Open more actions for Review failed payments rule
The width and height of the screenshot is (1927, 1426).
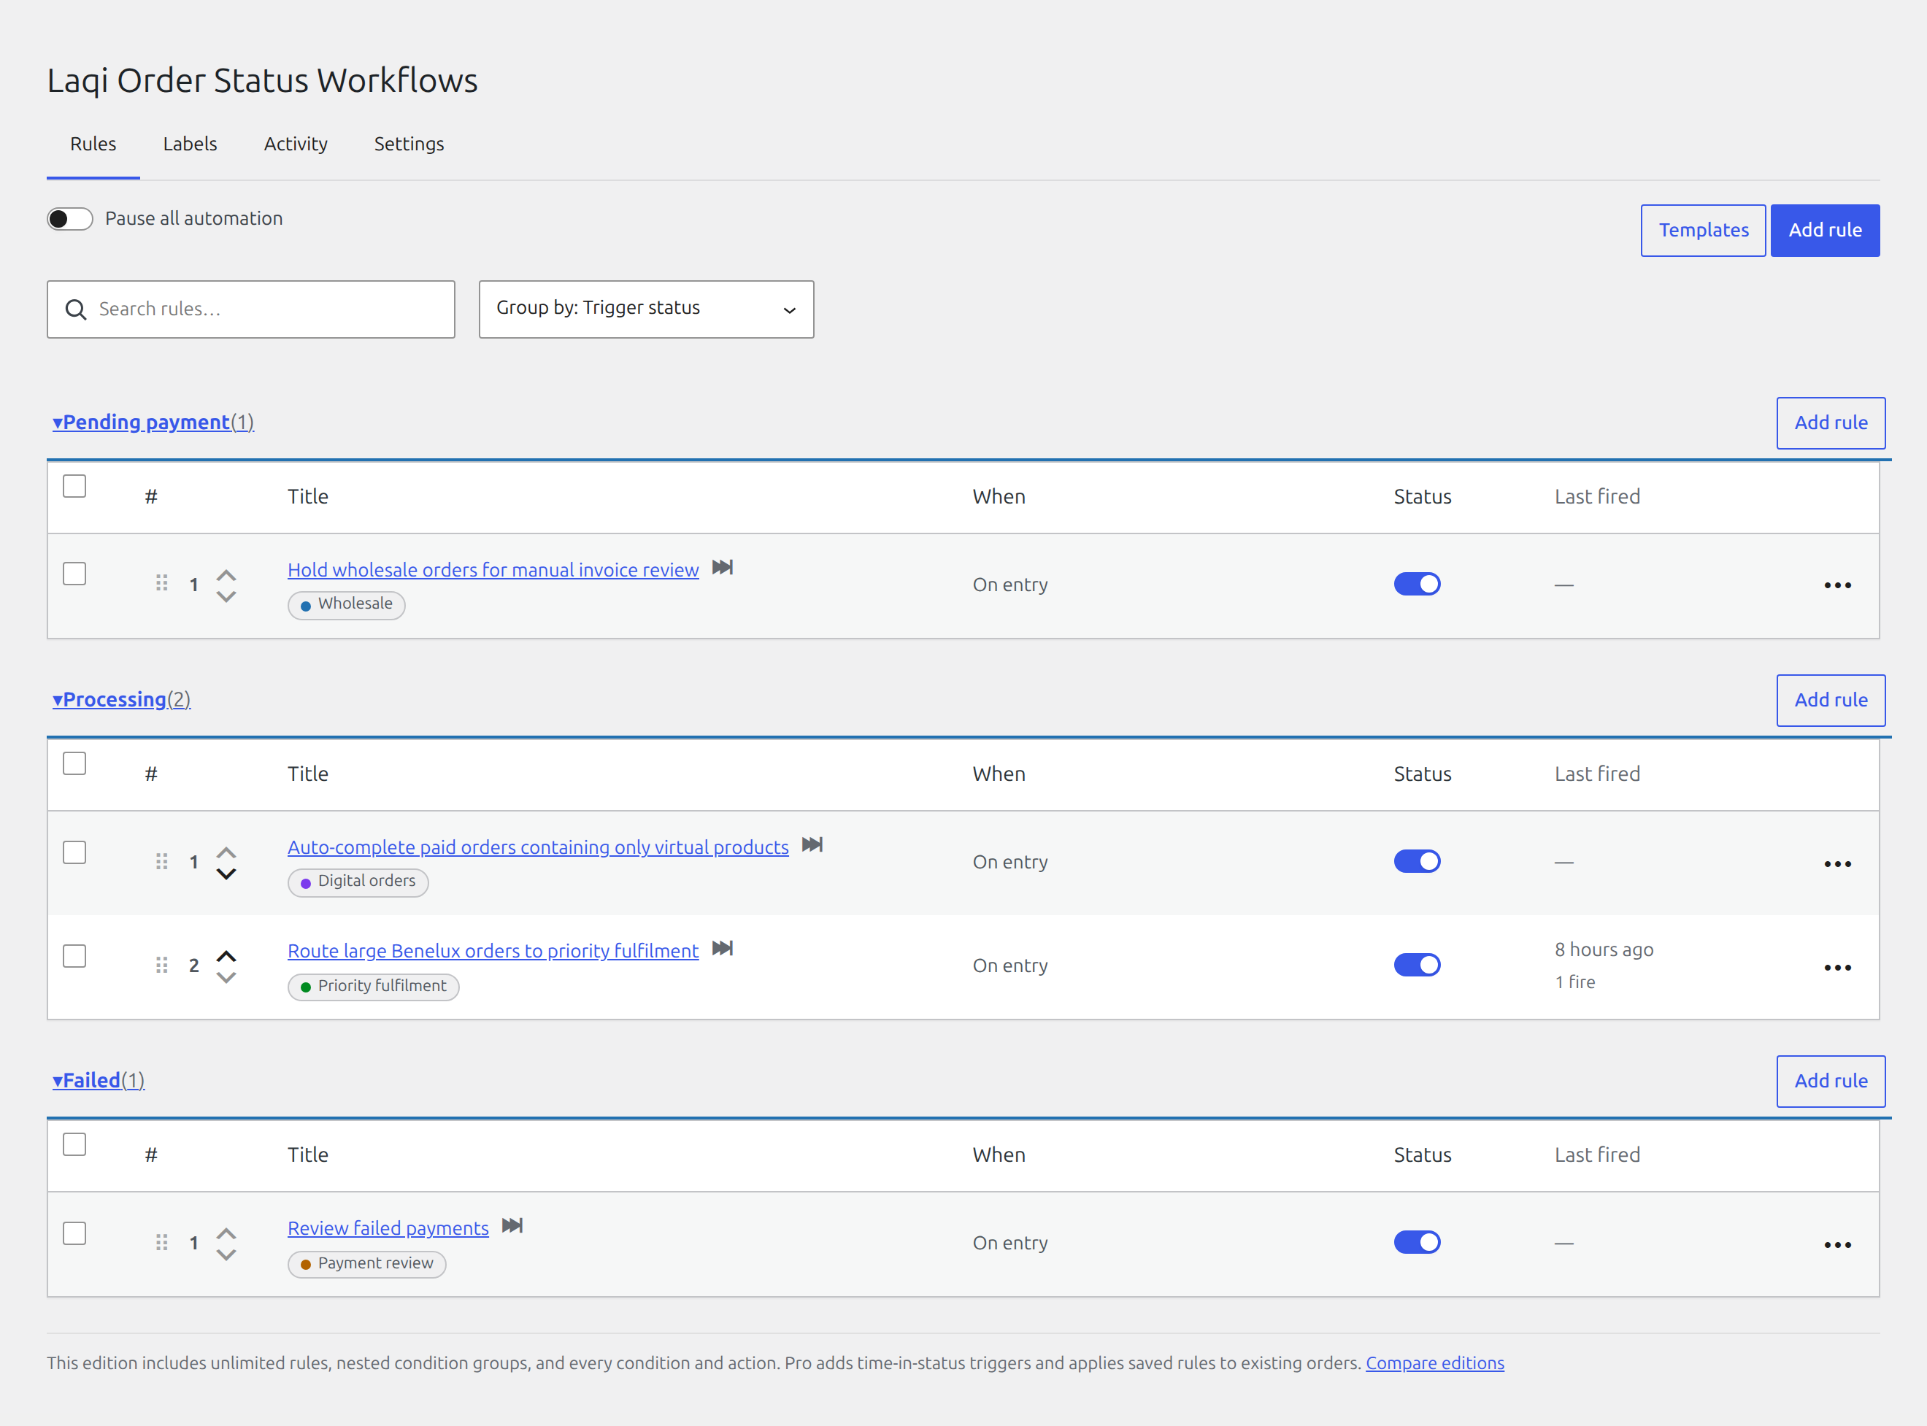coord(1837,1245)
